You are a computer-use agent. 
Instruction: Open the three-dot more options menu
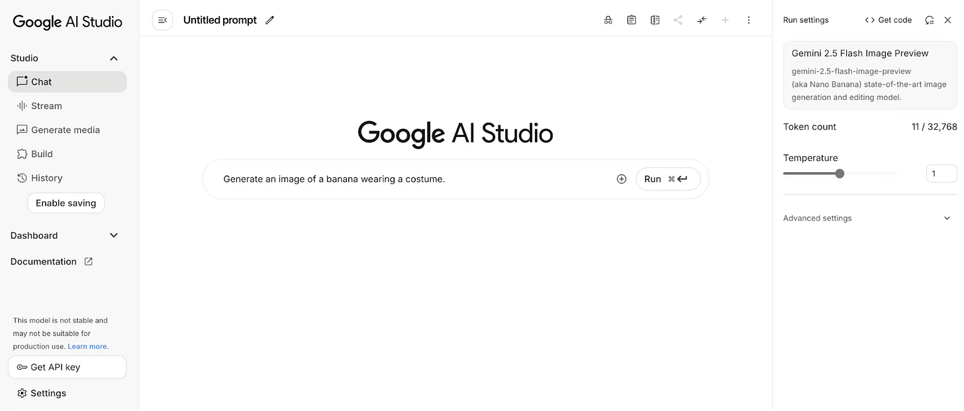click(x=749, y=21)
